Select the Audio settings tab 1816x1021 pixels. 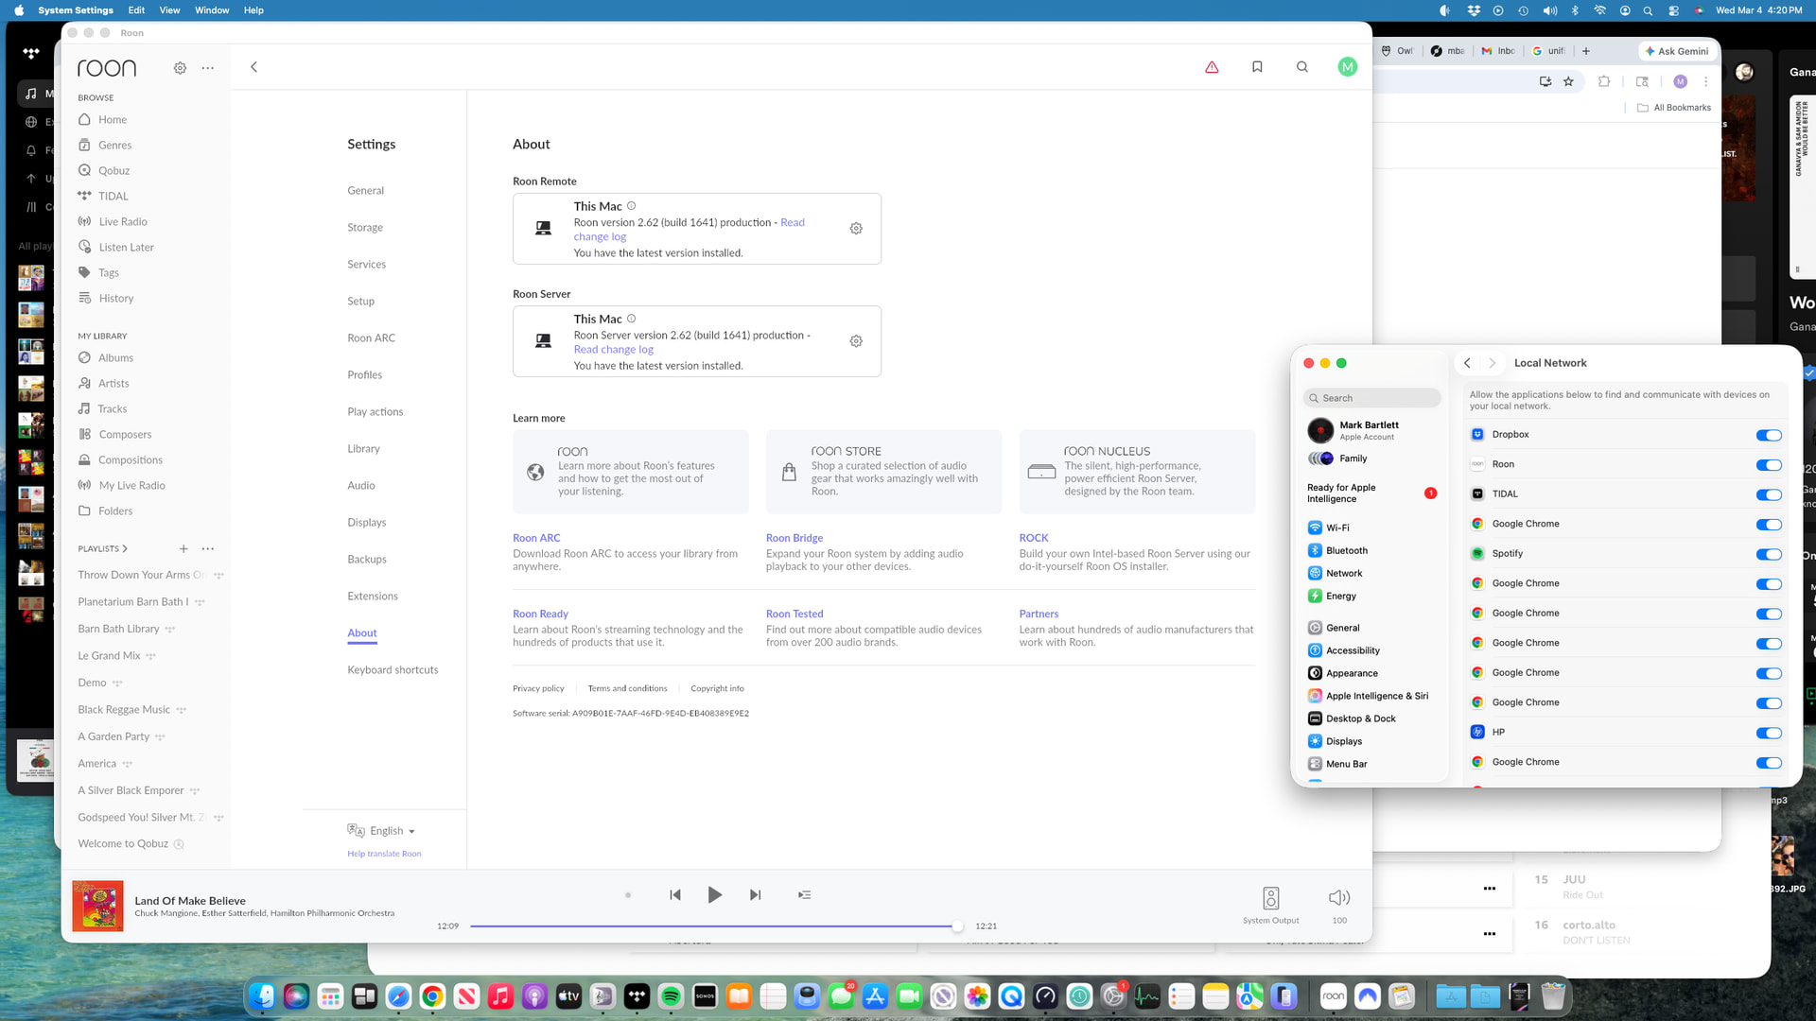[360, 485]
